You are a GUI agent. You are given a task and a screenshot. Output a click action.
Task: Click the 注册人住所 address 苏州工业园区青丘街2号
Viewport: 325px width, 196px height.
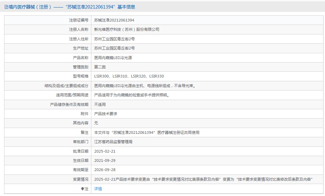[114, 39]
